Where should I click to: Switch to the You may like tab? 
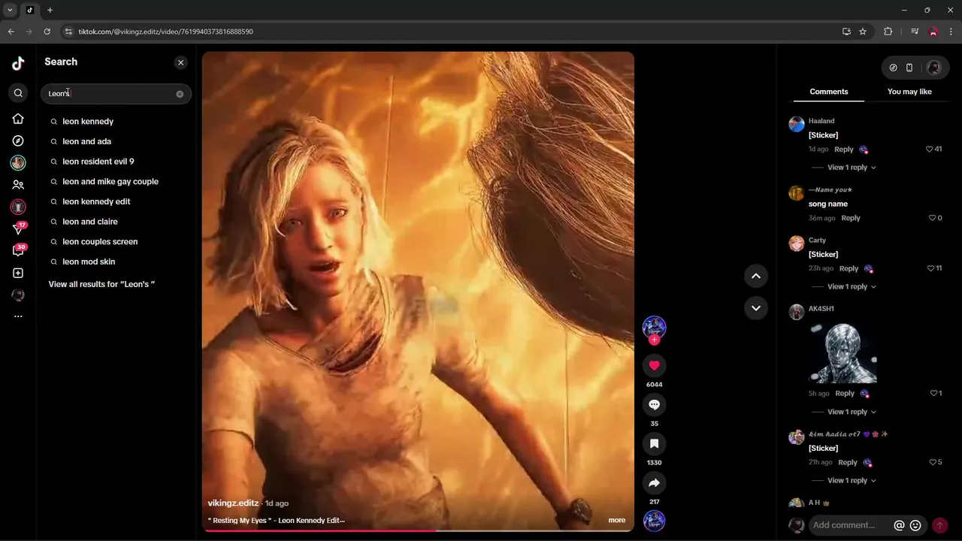[909, 92]
